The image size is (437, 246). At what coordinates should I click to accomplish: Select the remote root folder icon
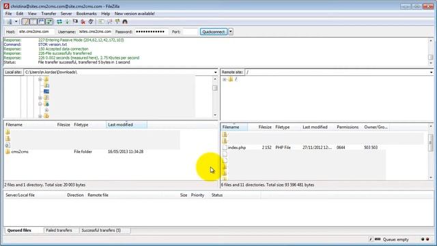click(231, 79)
